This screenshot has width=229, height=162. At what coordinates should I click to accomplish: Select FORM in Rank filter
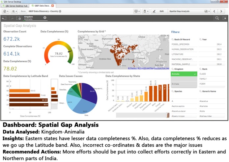(x=212, y=84)
